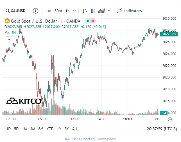Switch to candlestick chart style
Viewport: 181px width, 142px height.
(93, 11)
